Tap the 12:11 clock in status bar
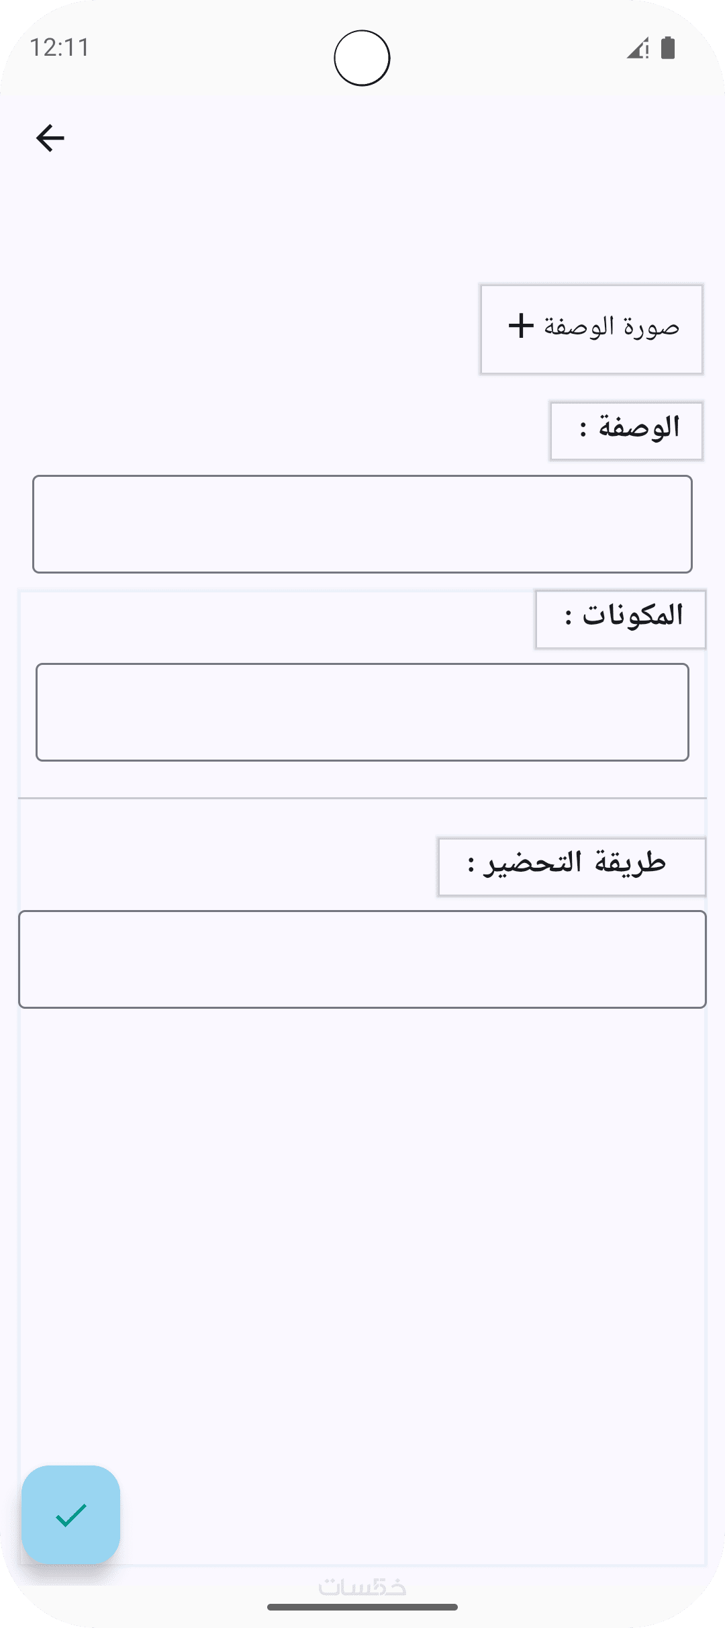Viewport: 725px width, 1628px height. pos(60,48)
